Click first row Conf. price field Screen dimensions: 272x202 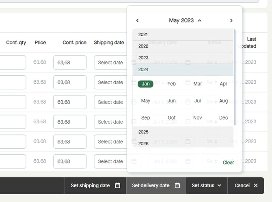(70, 63)
